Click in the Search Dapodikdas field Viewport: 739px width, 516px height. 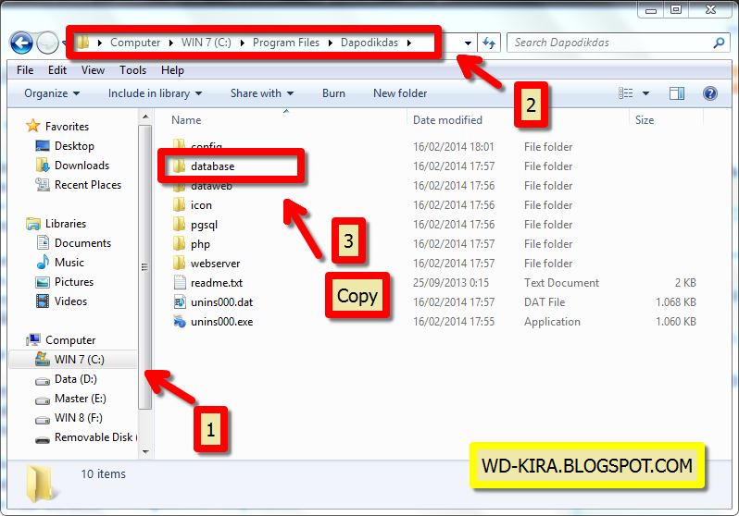(x=610, y=43)
